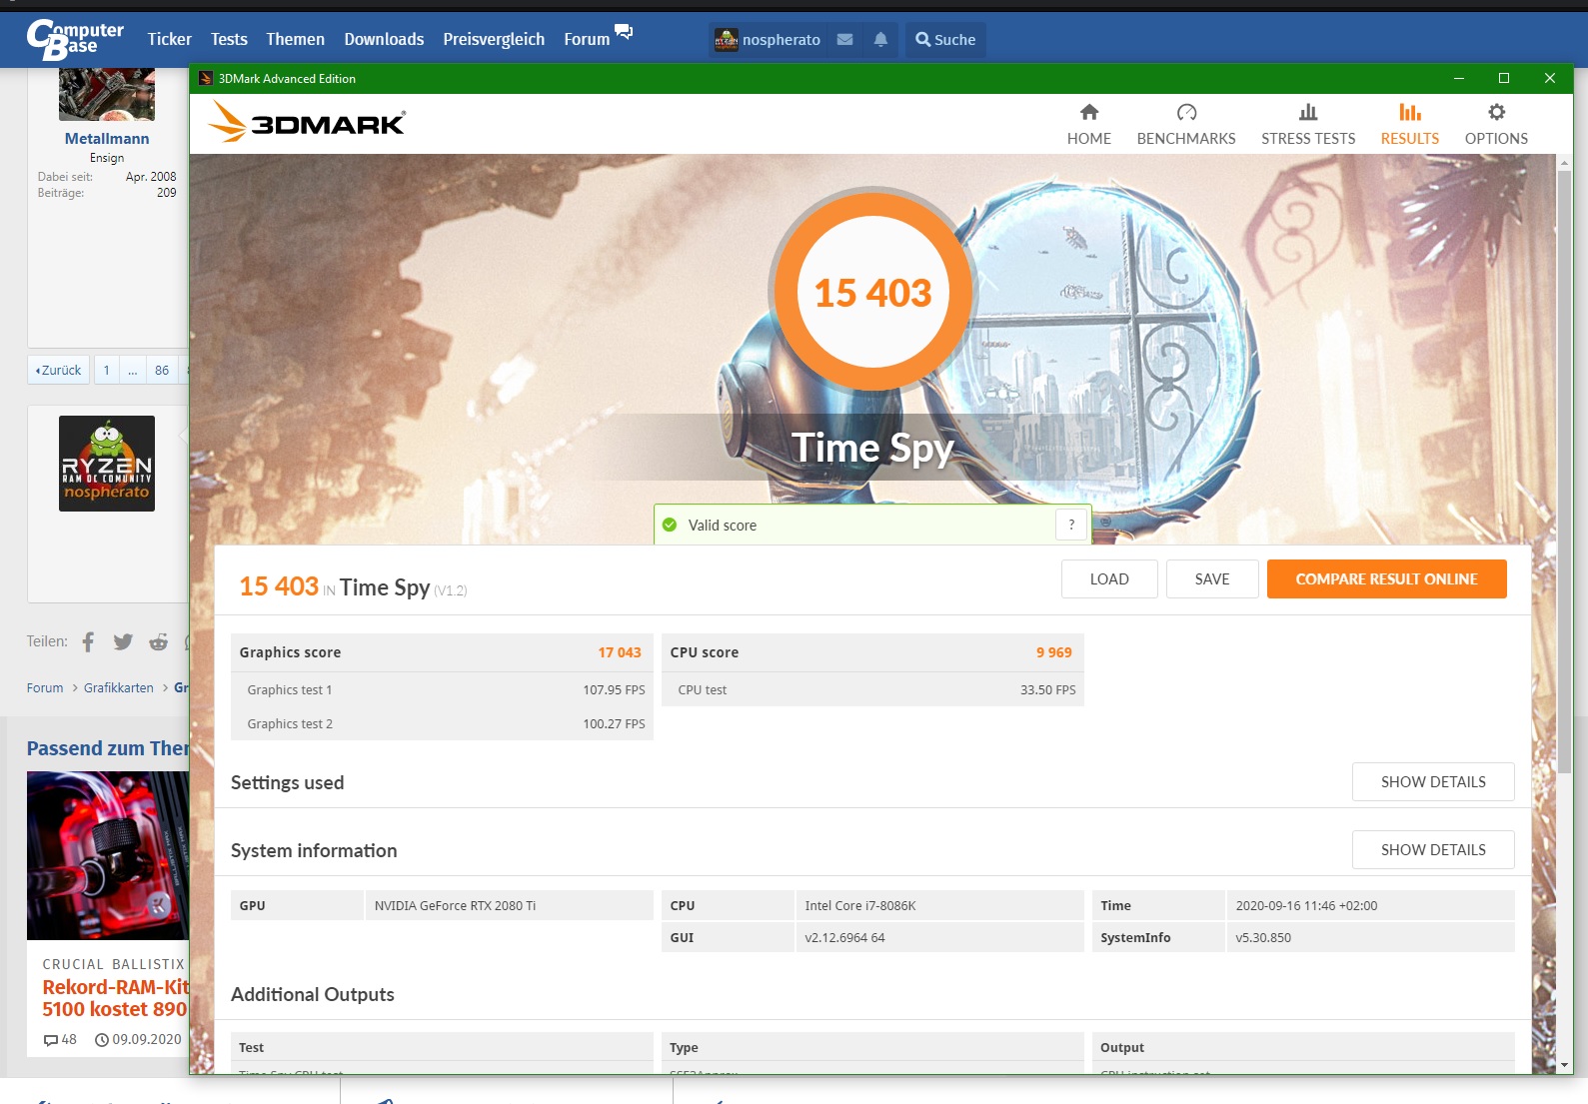
Task: Click the Zurück pagination button
Action: [x=58, y=370]
